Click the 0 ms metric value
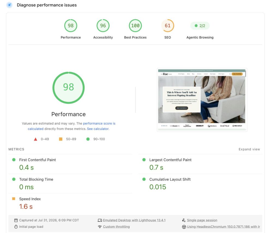 [26, 187]
